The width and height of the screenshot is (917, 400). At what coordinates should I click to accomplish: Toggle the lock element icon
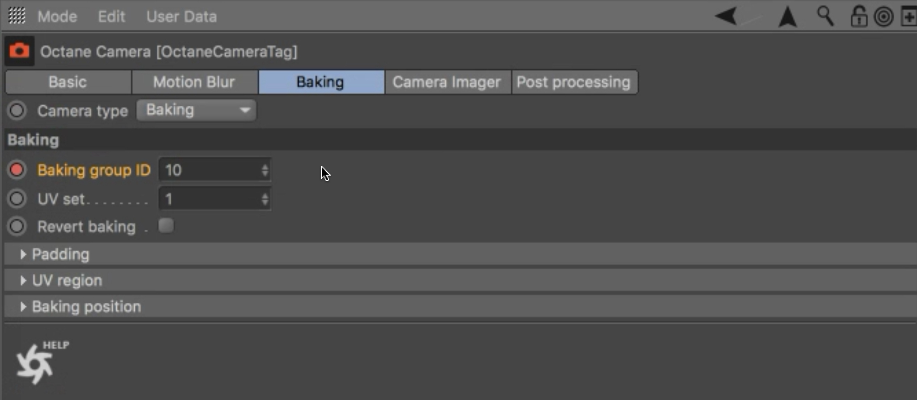coord(858,17)
